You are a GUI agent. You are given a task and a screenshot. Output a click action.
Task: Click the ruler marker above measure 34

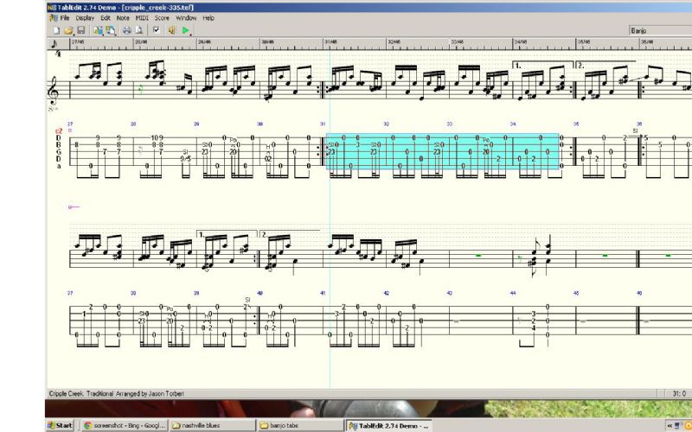pos(520,41)
